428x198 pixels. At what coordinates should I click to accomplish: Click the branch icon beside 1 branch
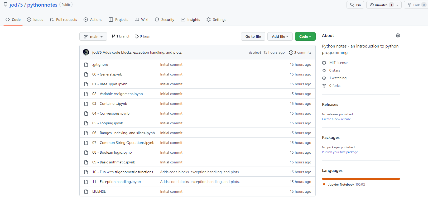113,36
